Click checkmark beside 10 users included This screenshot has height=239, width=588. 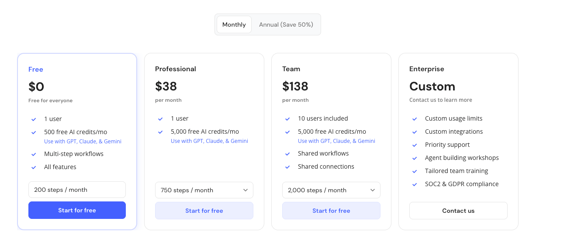pos(287,119)
